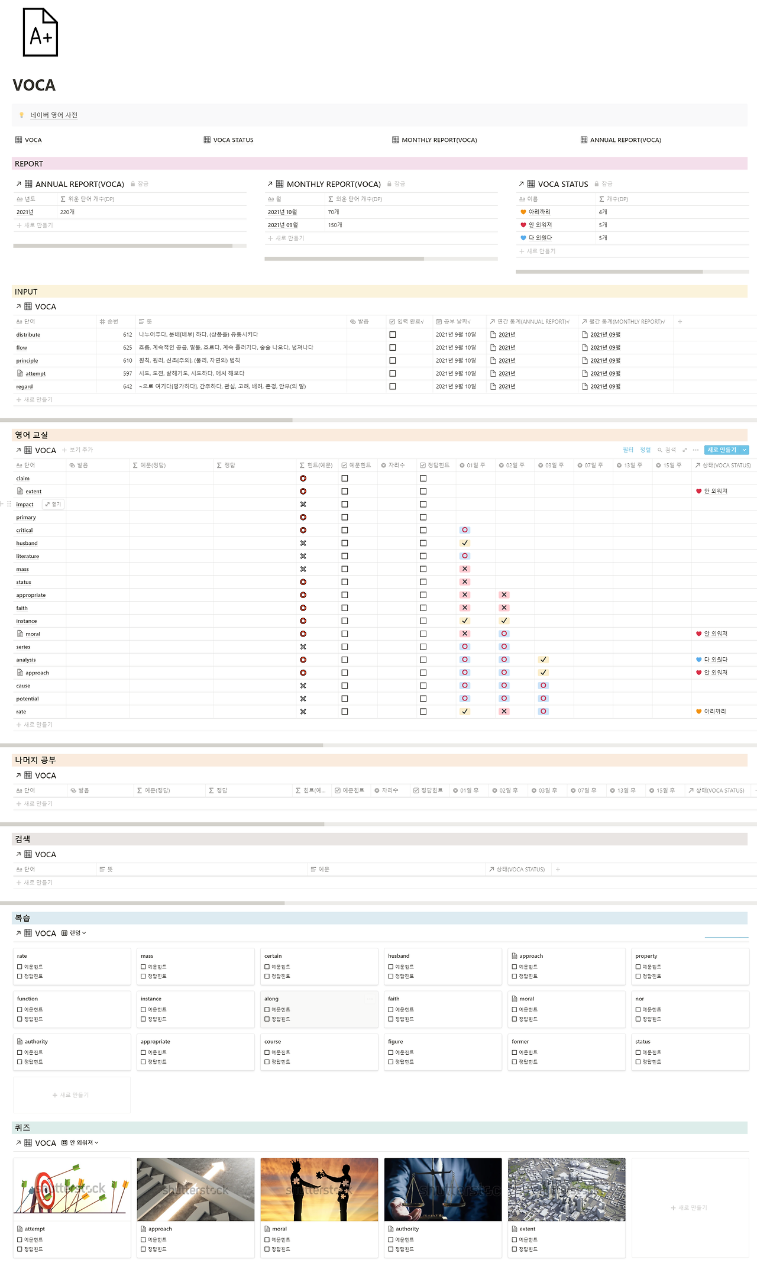This screenshot has height=1266, width=757.
Task: Click the page icon of extent in 영어 교실 table
Action: coord(20,491)
